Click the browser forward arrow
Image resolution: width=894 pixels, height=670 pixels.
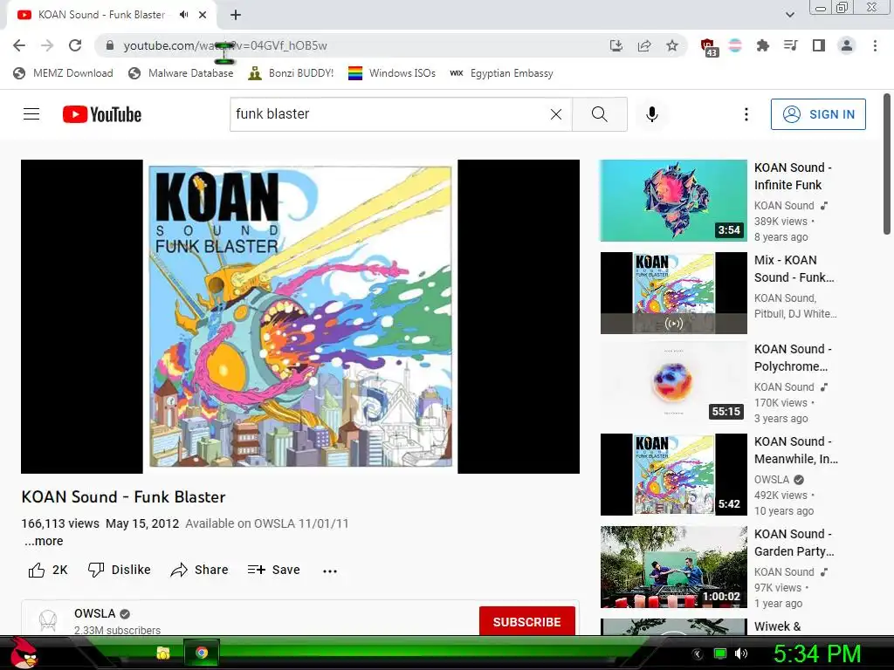point(47,45)
